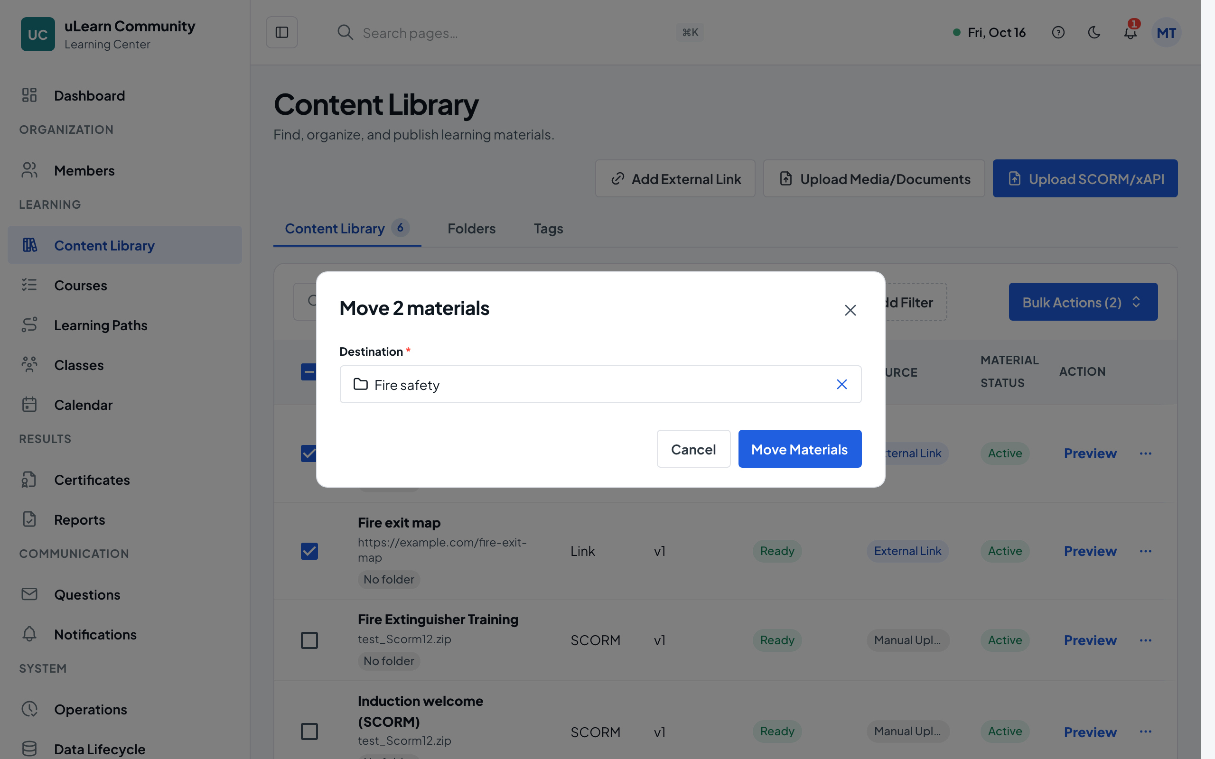
Task: Go to Members page
Action: (124, 171)
